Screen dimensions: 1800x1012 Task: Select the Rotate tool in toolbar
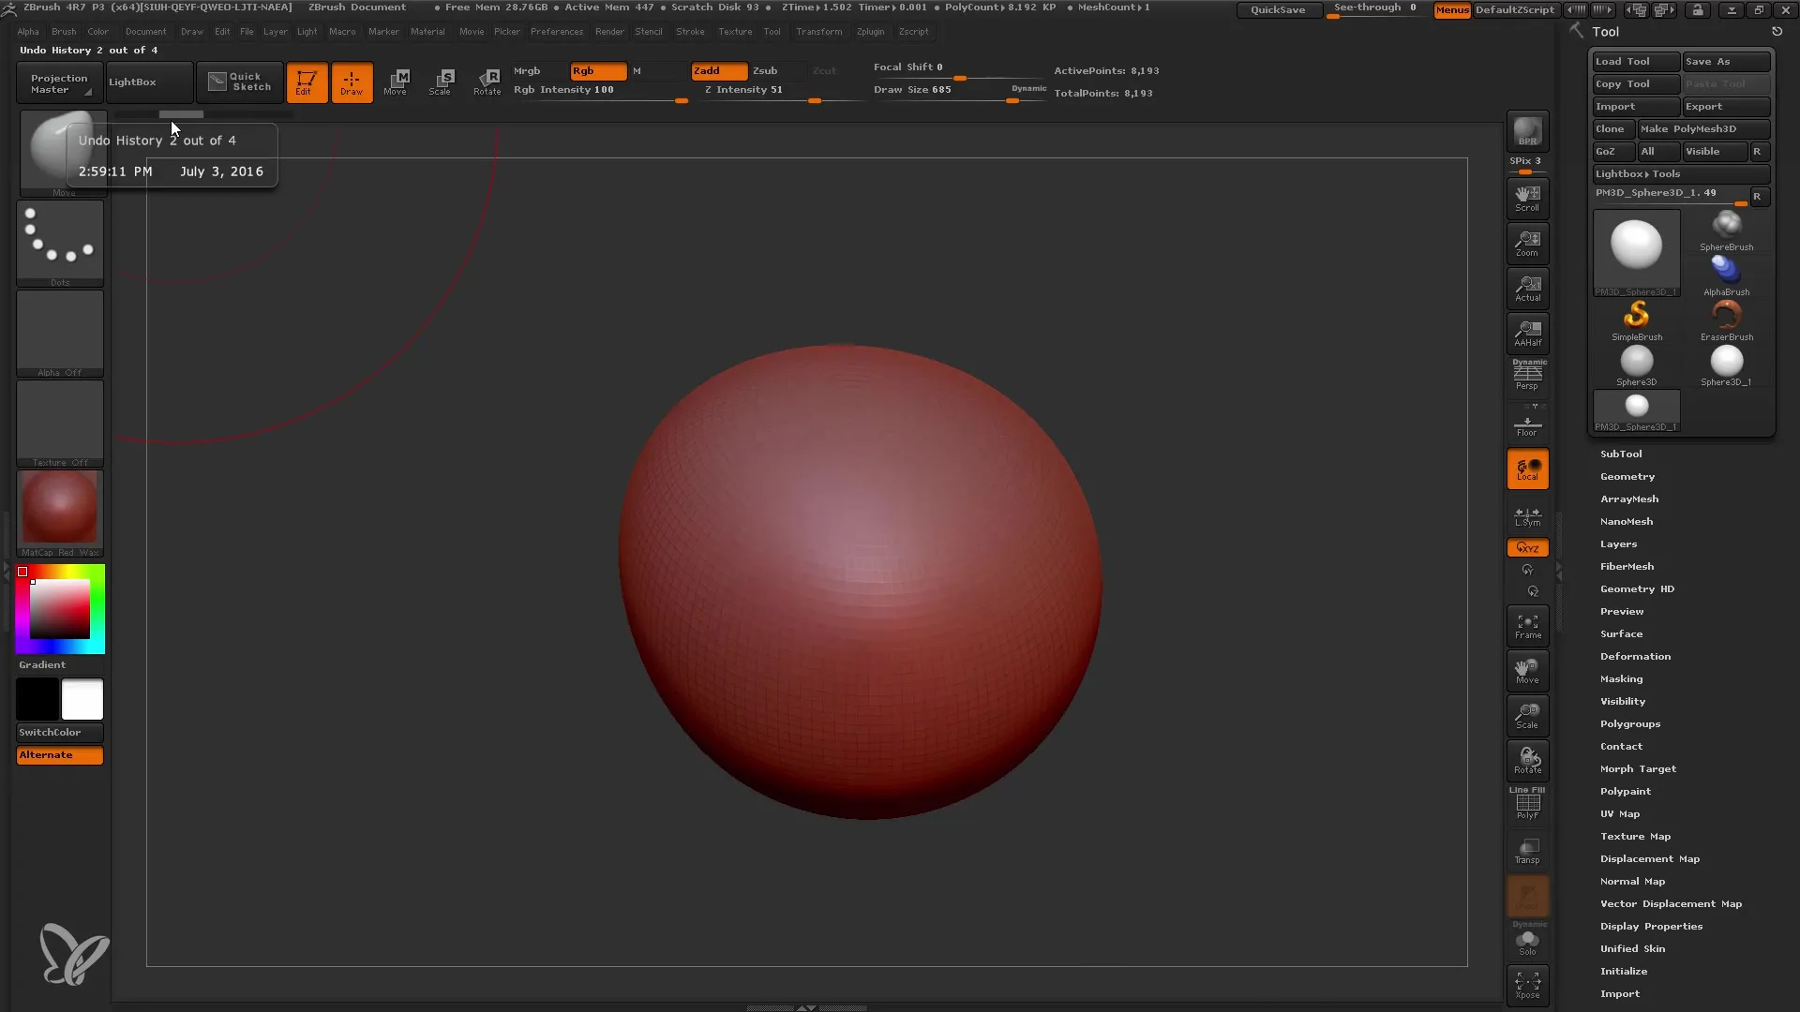coord(487,82)
